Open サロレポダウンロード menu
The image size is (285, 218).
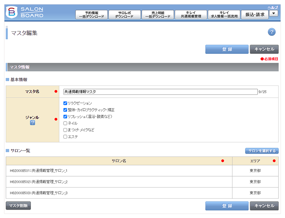coord(124,15)
